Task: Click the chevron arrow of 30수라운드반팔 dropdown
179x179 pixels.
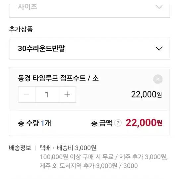Action: (x=159, y=48)
